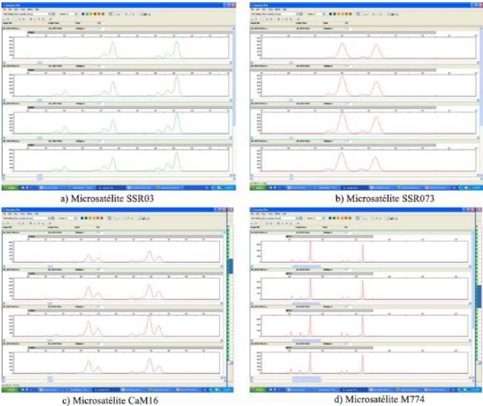Expand the Plot Setting dropdown in SSR03 window
This screenshot has height=406, width=483.
pos(50,14)
